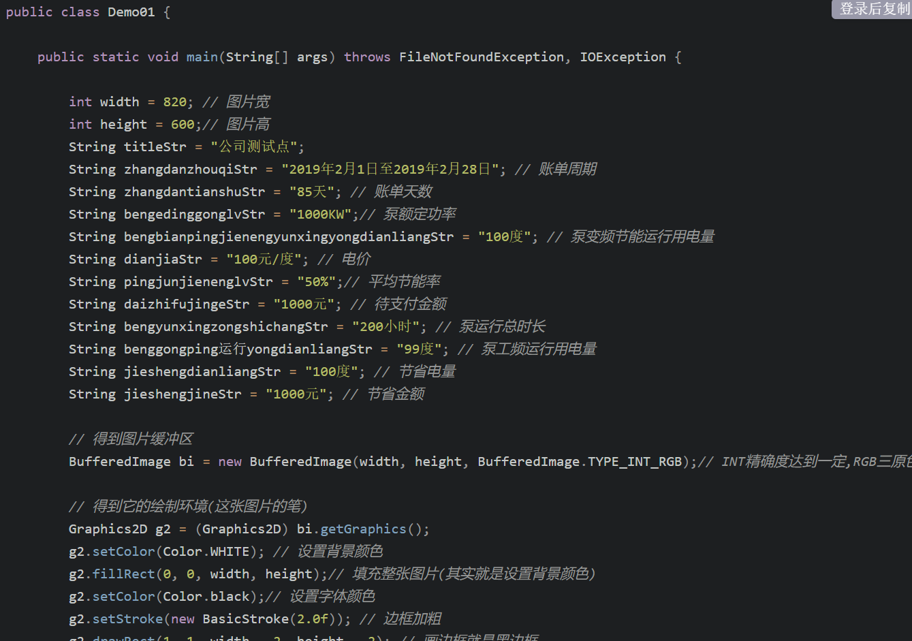This screenshot has width=912, height=641.
Task: Click the string "99度"
Action: tap(420, 349)
